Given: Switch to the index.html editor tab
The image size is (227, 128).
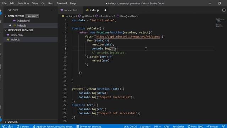Looking at the screenshot, I should click(x=71, y=10).
